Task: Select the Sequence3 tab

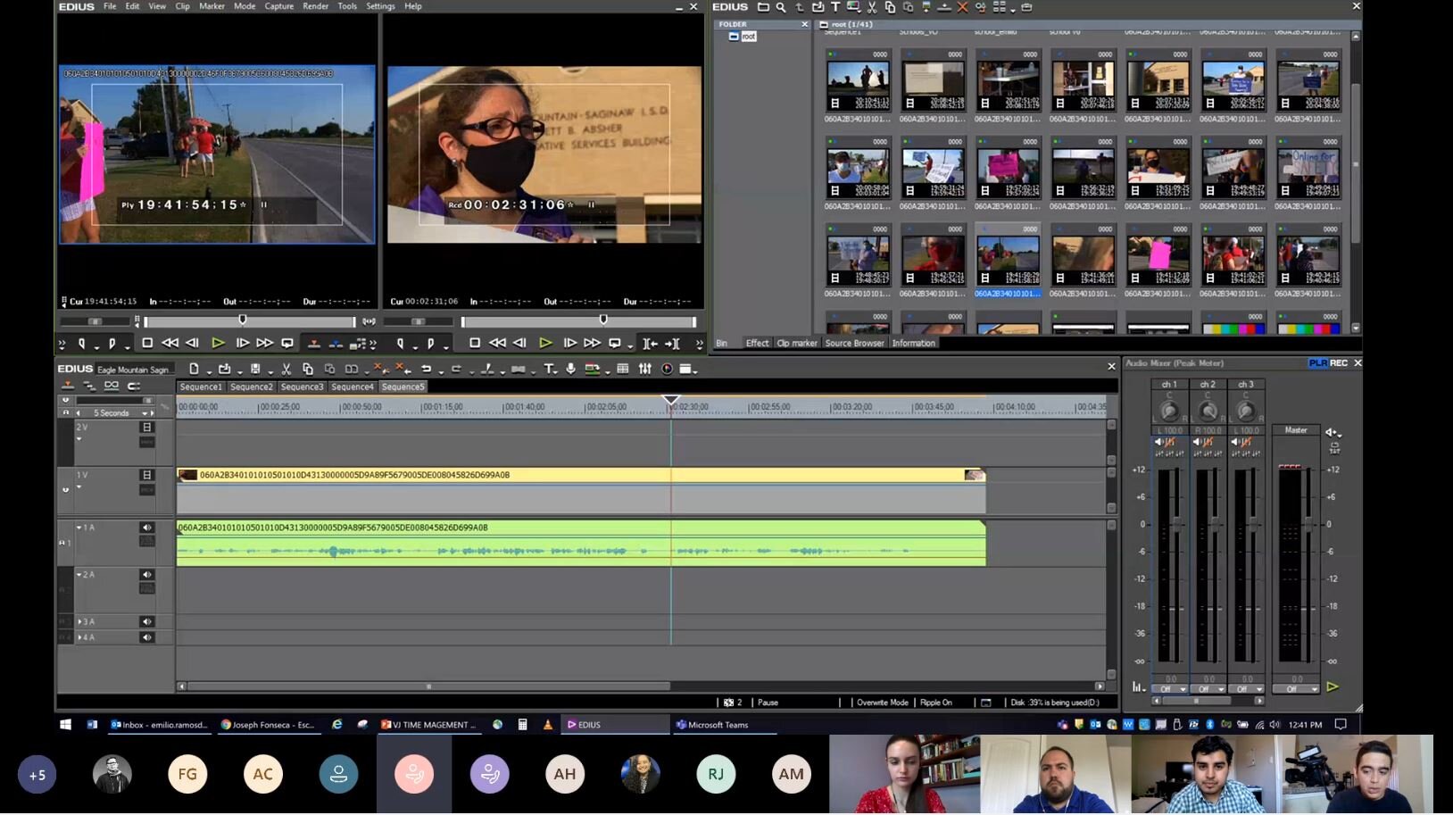Action: pos(302,387)
